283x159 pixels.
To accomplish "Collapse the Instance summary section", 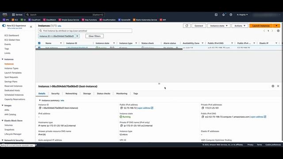I will (x=40, y=100).
